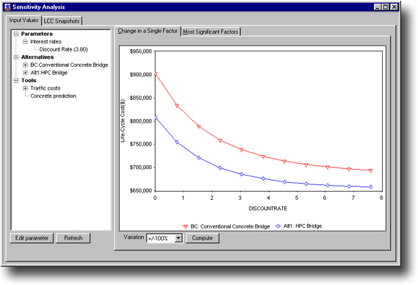
Task: Expand the Alt1:HPC Bridge node
Action: pyautogui.click(x=25, y=73)
